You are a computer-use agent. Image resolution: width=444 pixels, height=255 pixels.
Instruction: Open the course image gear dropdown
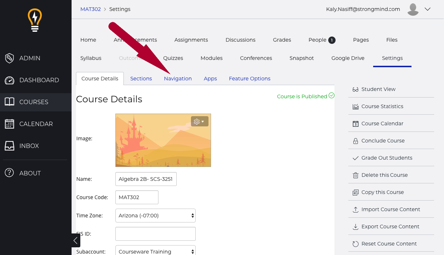199,122
